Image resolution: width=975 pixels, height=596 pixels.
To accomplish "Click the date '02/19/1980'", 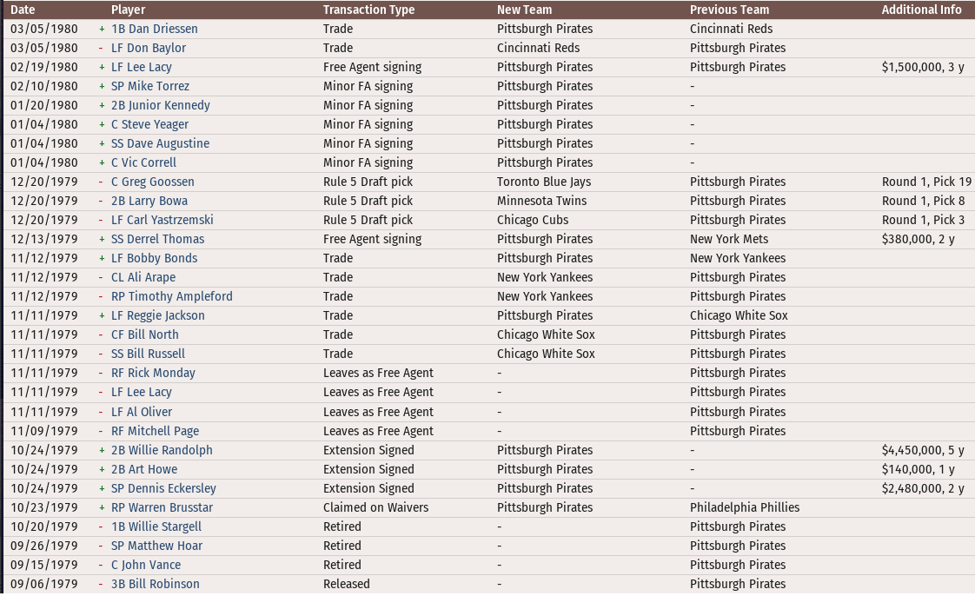I will [44, 67].
